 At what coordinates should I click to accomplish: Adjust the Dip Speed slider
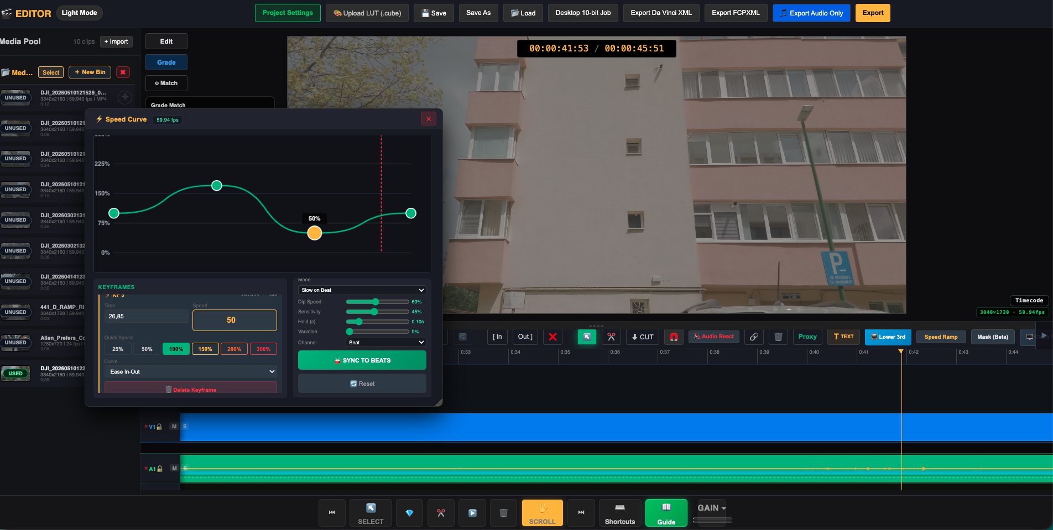(x=378, y=302)
